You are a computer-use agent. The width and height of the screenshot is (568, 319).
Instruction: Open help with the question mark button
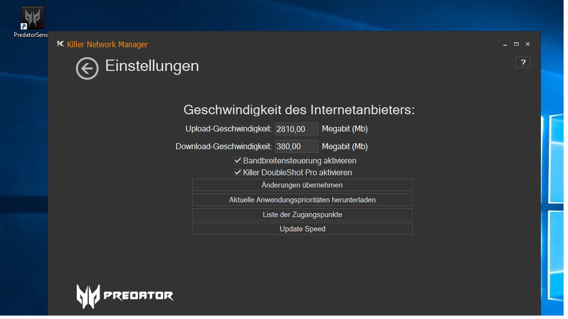click(523, 62)
